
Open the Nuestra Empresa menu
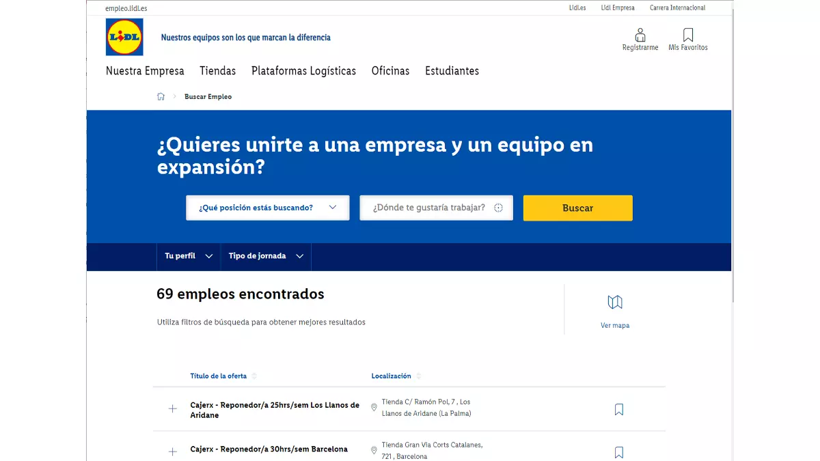(145, 71)
